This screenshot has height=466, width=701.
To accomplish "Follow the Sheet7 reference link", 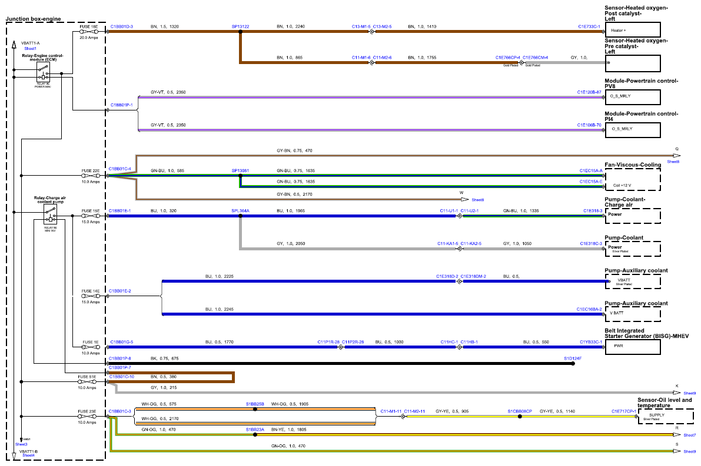I will tap(689, 435).
